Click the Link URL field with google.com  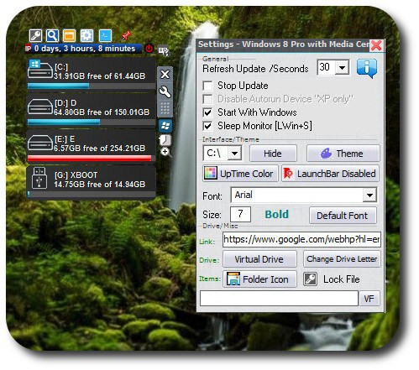click(x=301, y=239)
